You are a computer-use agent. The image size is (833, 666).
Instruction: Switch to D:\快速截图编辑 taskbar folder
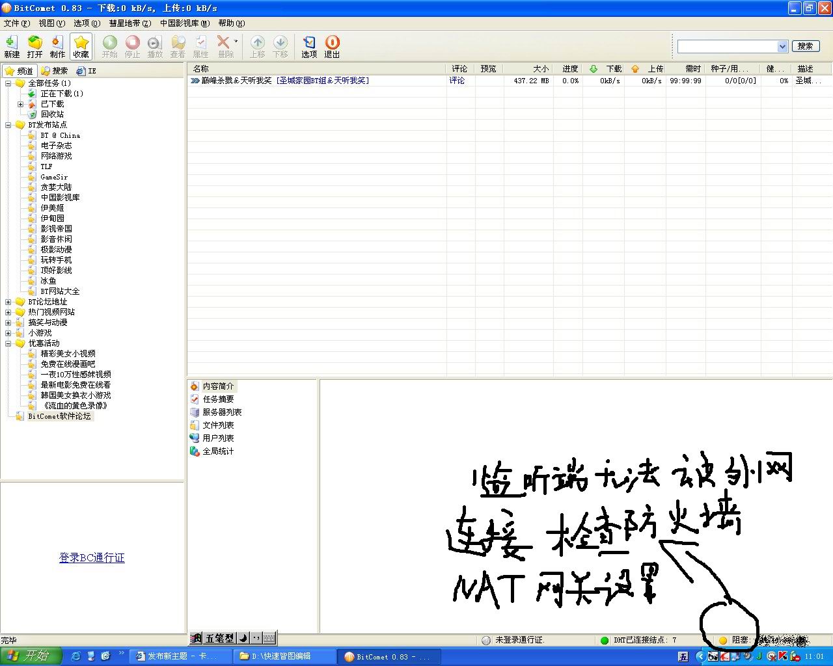(x=285, y=656)
